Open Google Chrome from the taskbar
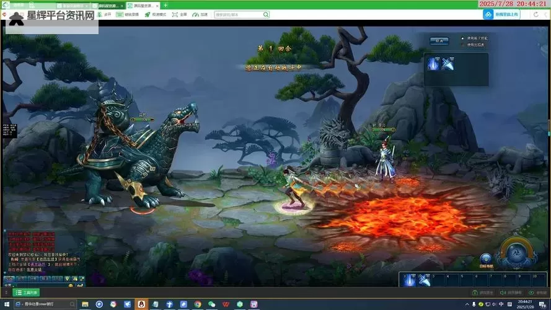This screenshot has height=310, width=551. coord(198,304)
